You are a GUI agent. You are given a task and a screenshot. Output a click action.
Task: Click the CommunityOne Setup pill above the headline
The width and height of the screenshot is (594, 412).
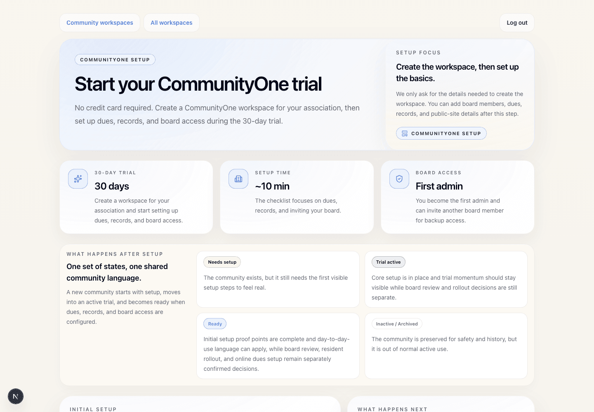(115, 60)
